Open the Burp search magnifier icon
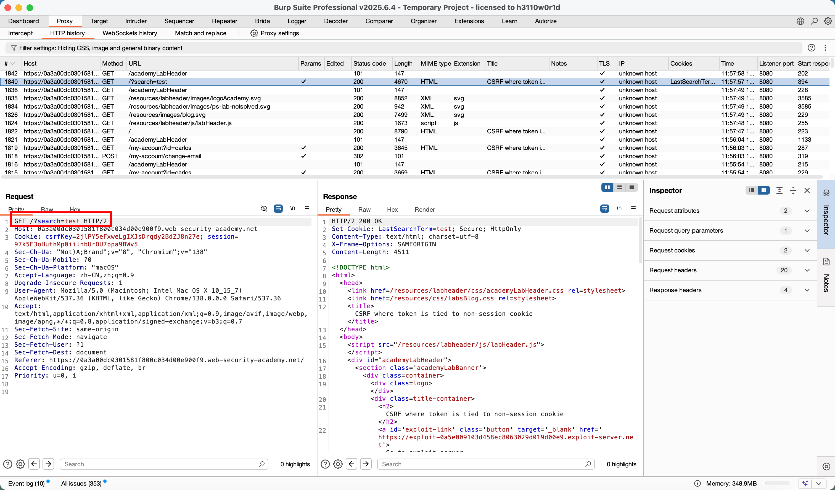This screenshot has height=490, width=835. tap(814, 21)
